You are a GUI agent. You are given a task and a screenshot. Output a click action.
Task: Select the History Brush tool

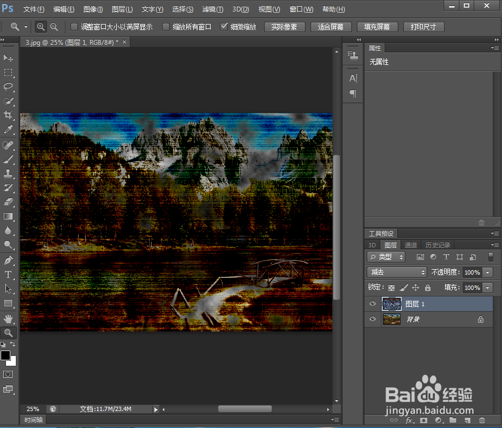(x=8, y=187)
